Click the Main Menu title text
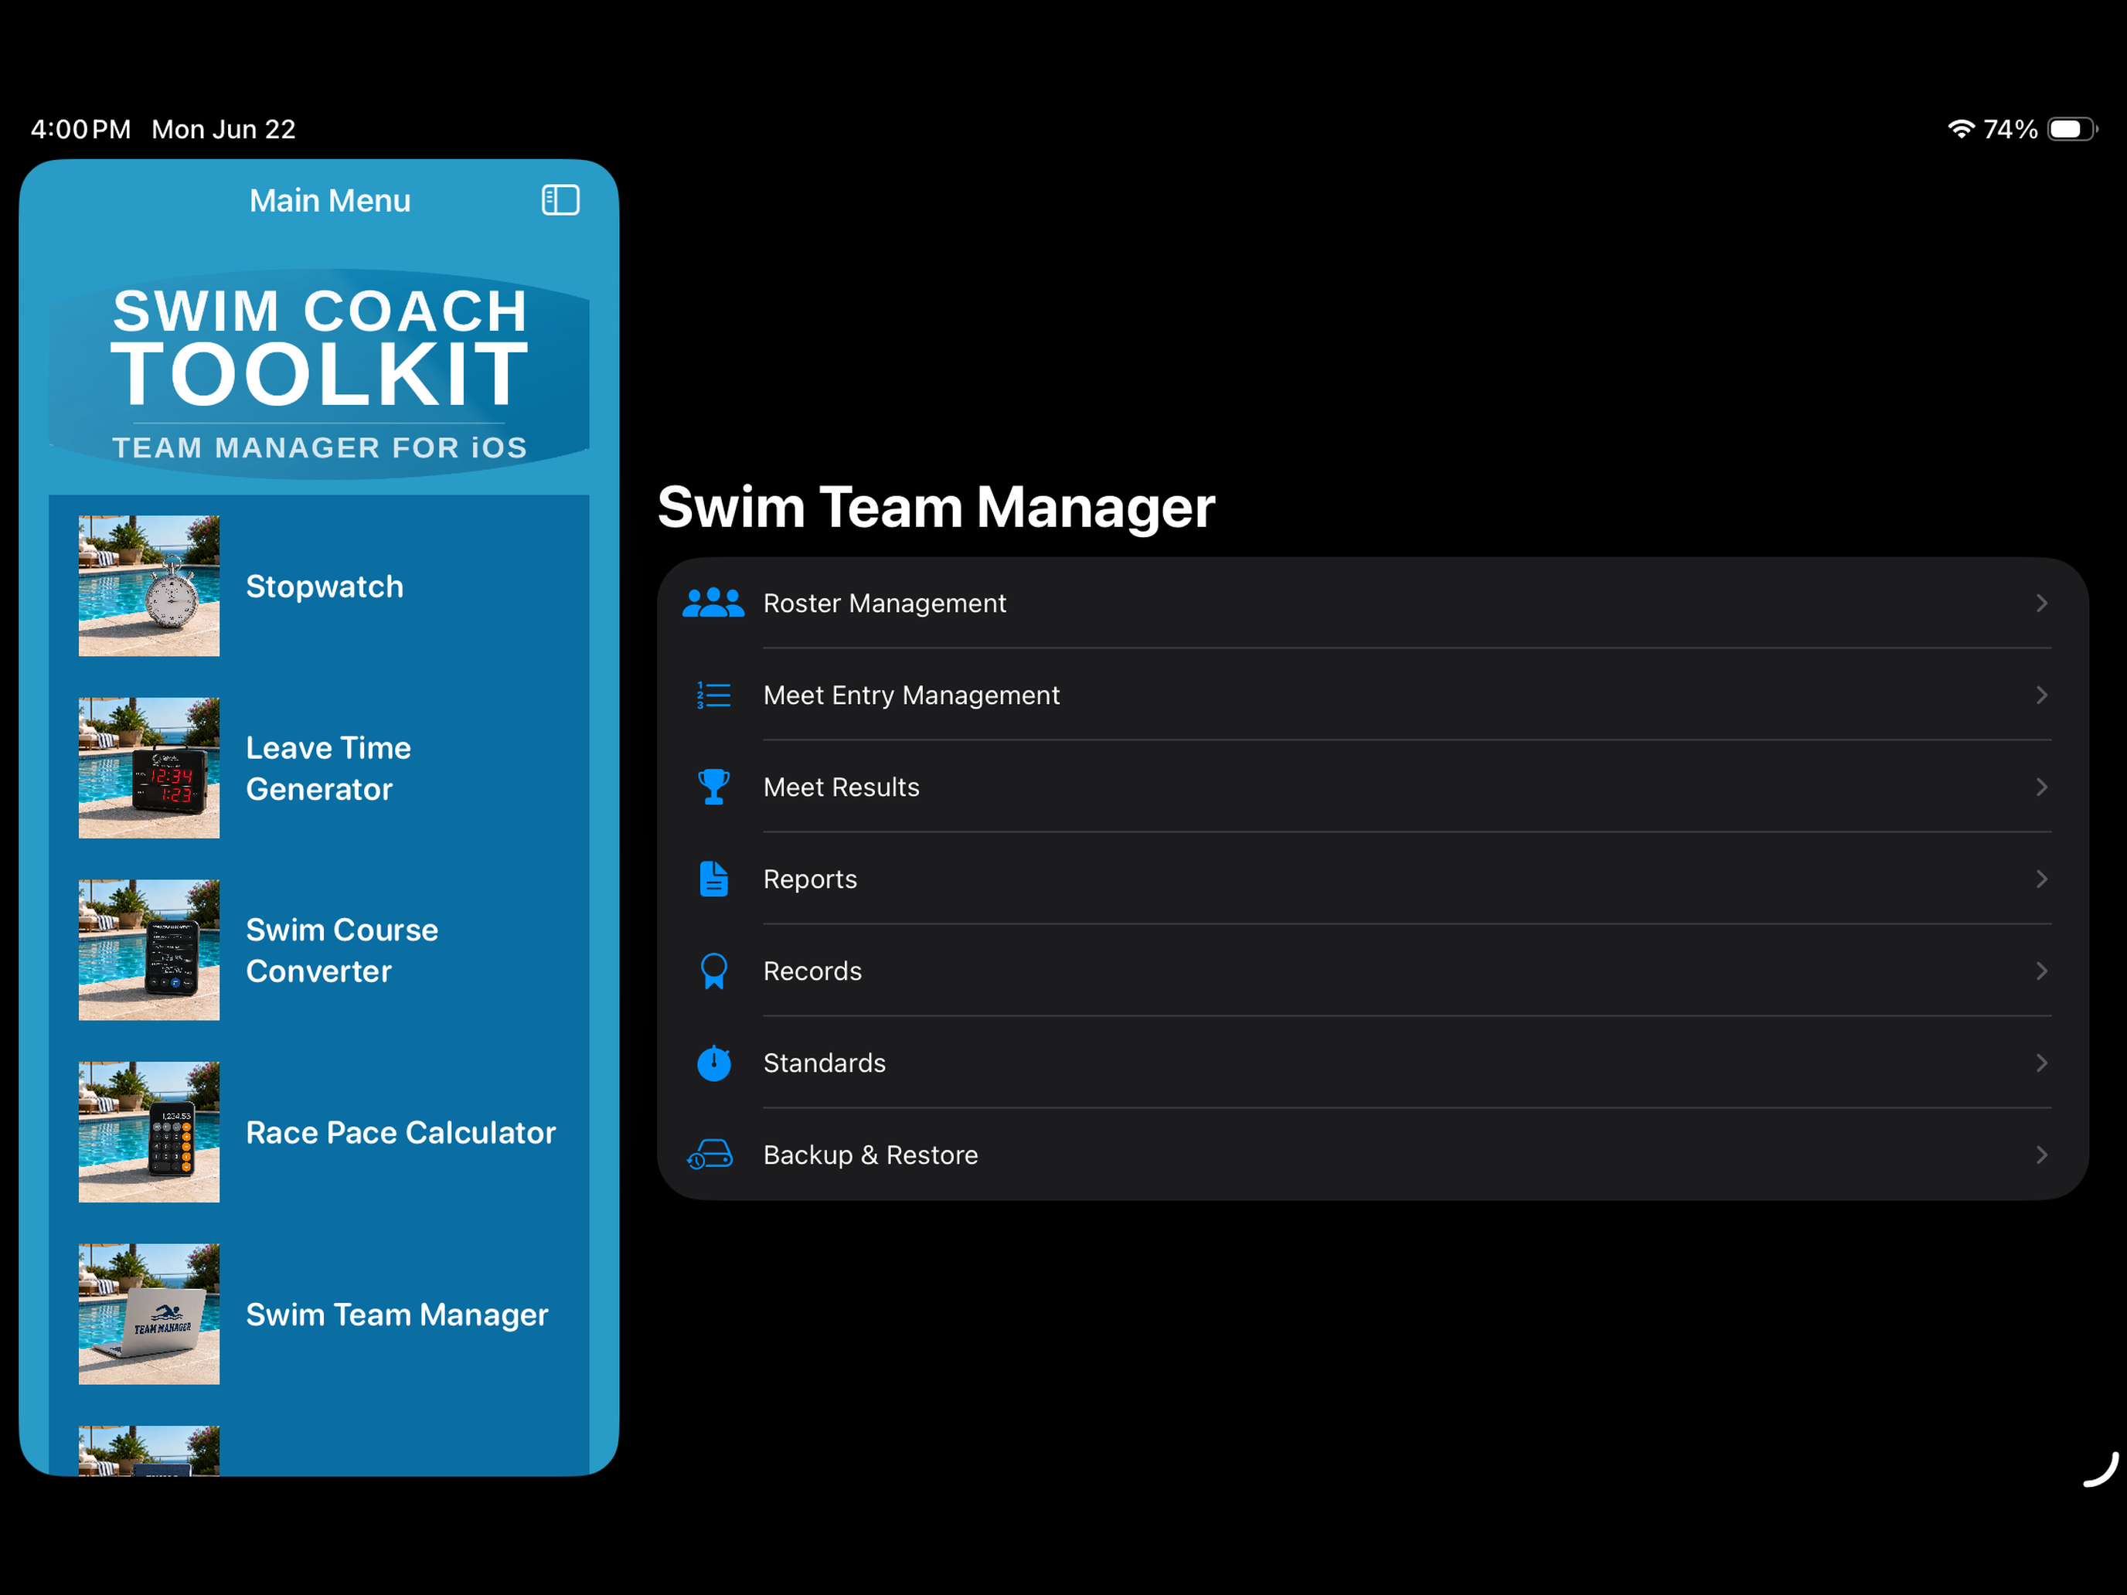The width and height of the screenshot is (2127, 1595). (x=330, y=200)
